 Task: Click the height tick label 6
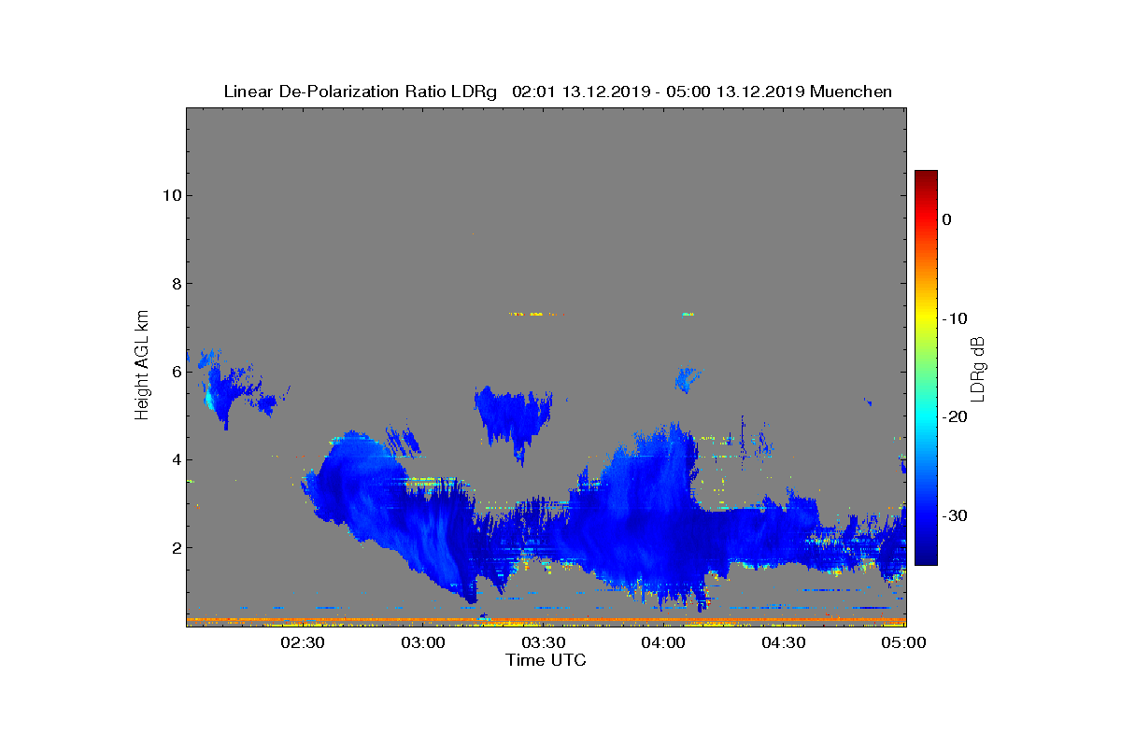[175, 372]
